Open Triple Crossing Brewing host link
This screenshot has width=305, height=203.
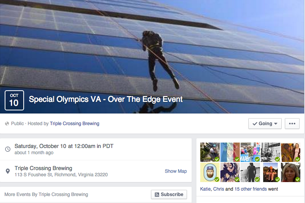[75, 124]
